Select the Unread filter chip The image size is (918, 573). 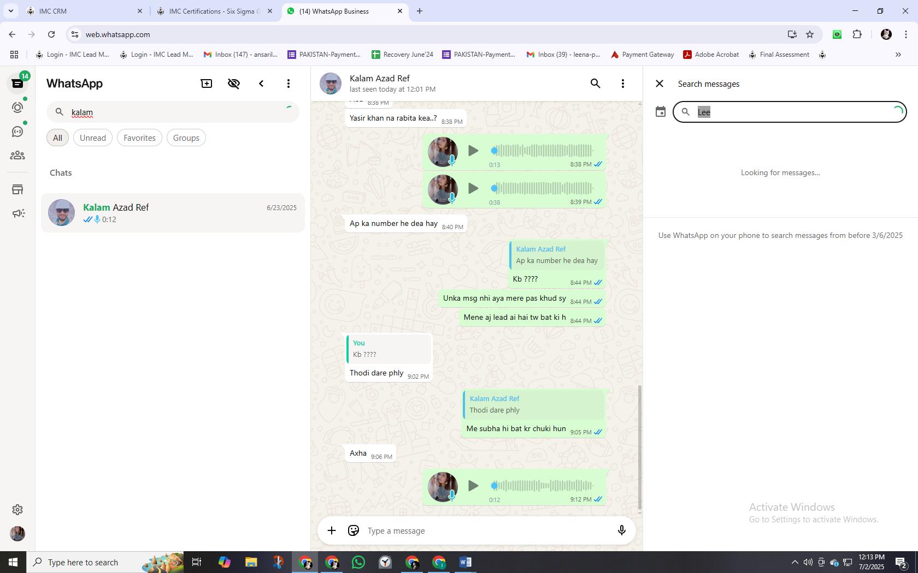[x=93, y=138]
